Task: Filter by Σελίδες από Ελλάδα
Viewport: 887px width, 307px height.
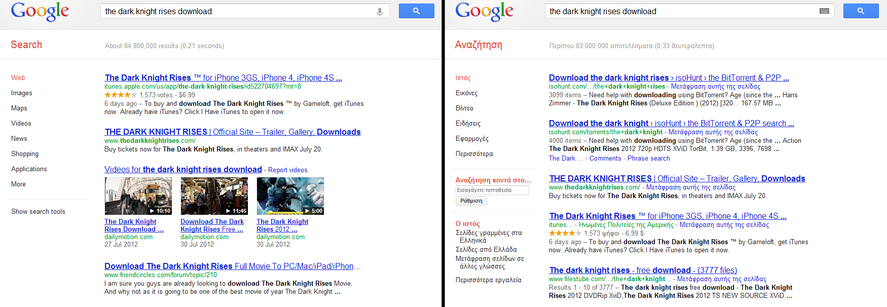Action: [x=486, y=249]
